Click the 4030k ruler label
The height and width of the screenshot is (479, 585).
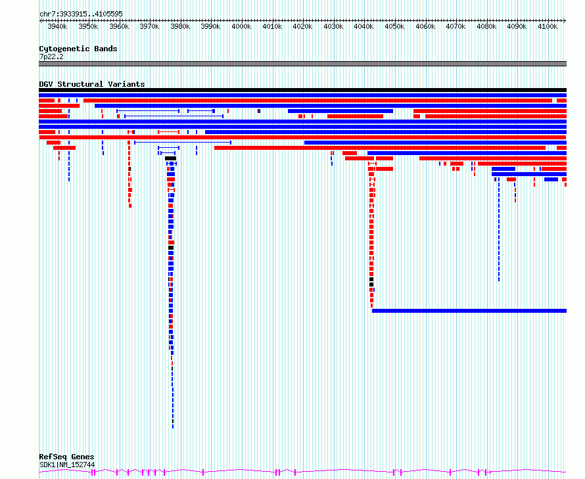[333, 26]
